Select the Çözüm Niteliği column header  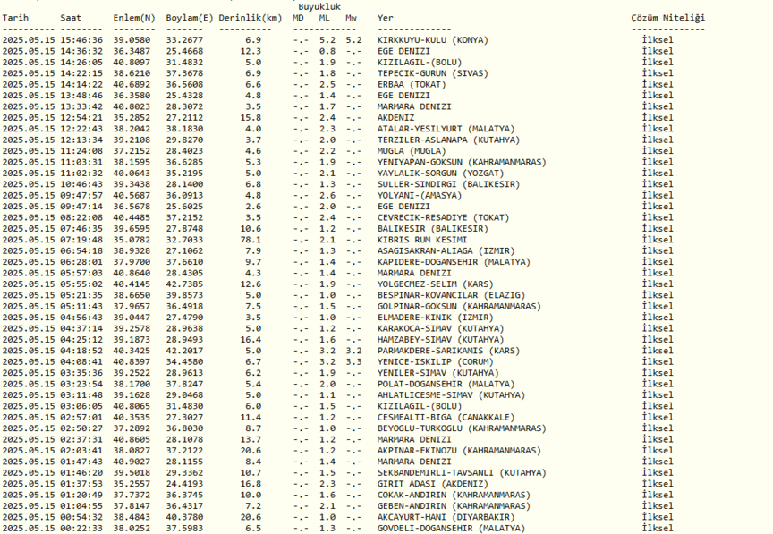click(667, 18)
